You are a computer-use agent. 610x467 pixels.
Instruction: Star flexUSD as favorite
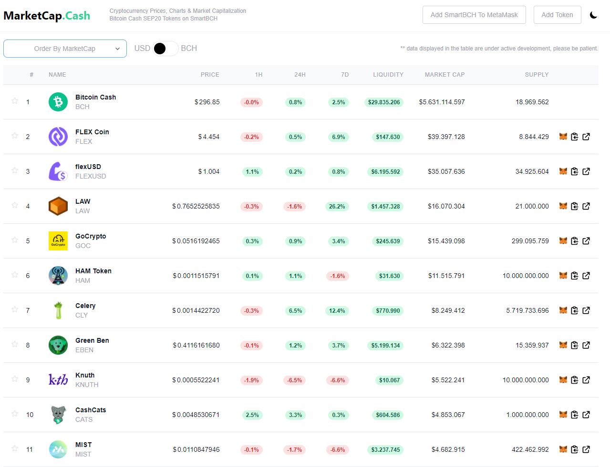pyautogui.click(x=15, y=170)
